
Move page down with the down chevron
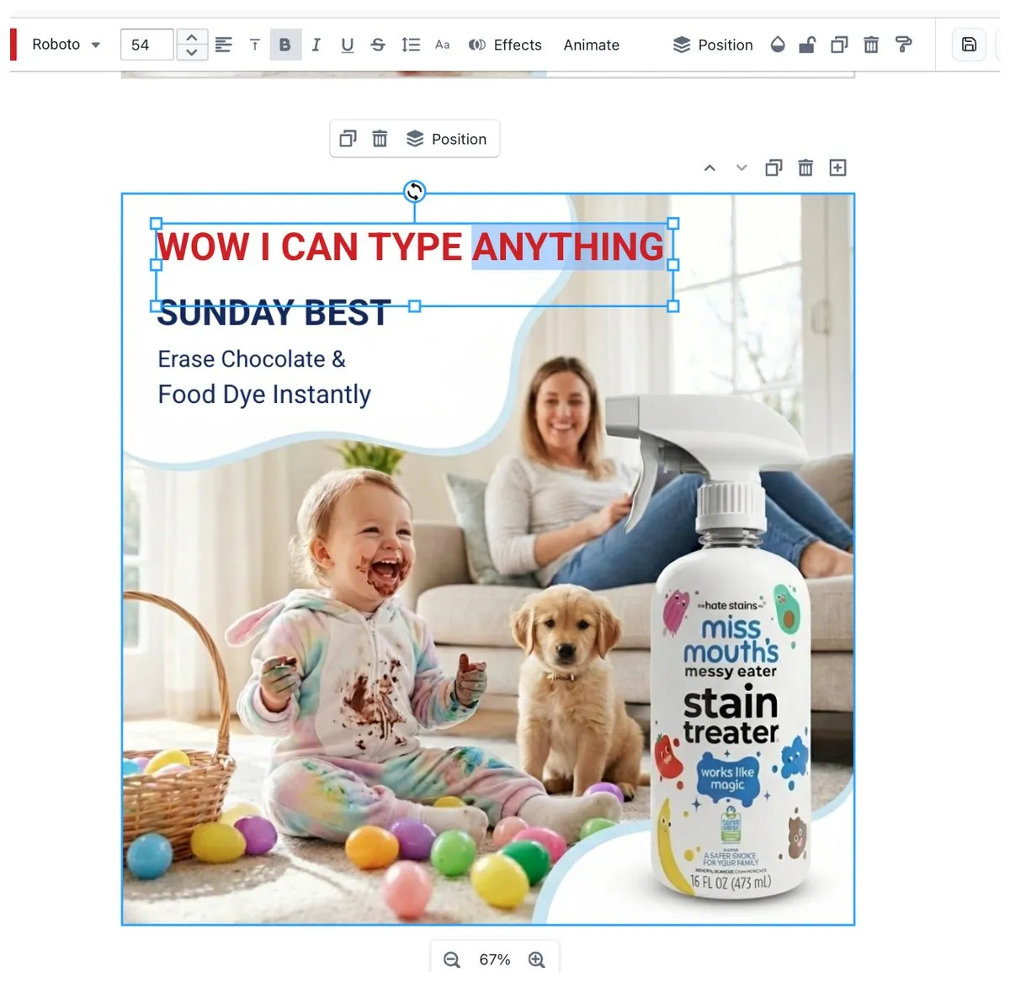[742, 167]
